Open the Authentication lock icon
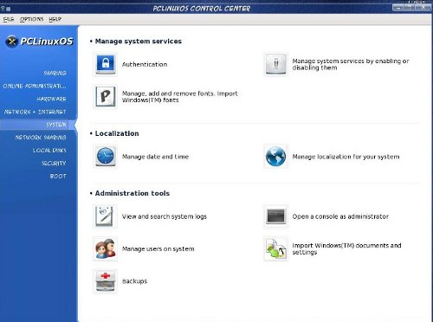 click(x=106, y=64)
